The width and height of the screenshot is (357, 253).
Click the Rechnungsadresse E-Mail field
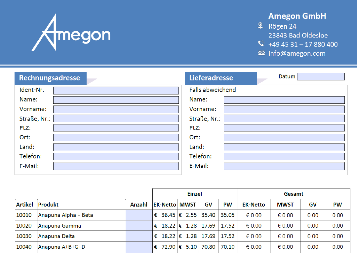[x=116, y=166]
